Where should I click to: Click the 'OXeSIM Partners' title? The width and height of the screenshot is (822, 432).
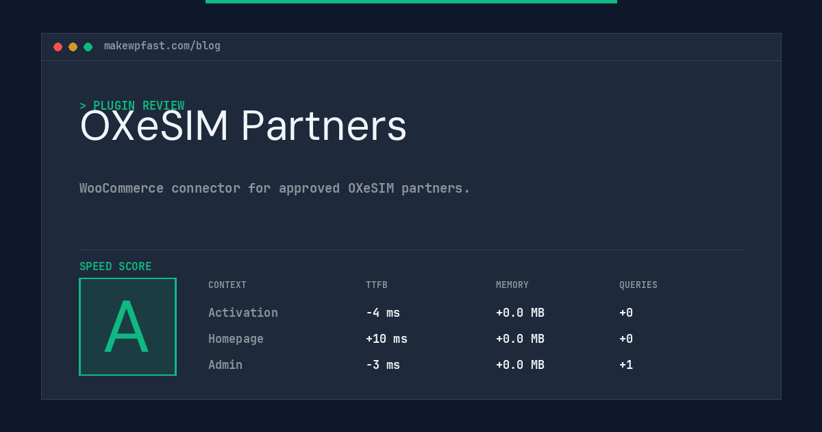click(243, 126)
